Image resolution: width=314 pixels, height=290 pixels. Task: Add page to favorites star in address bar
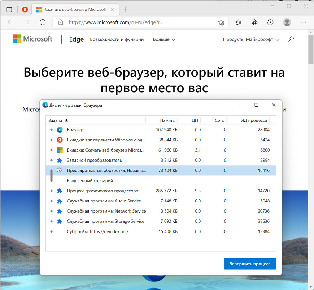coord(221,22)
